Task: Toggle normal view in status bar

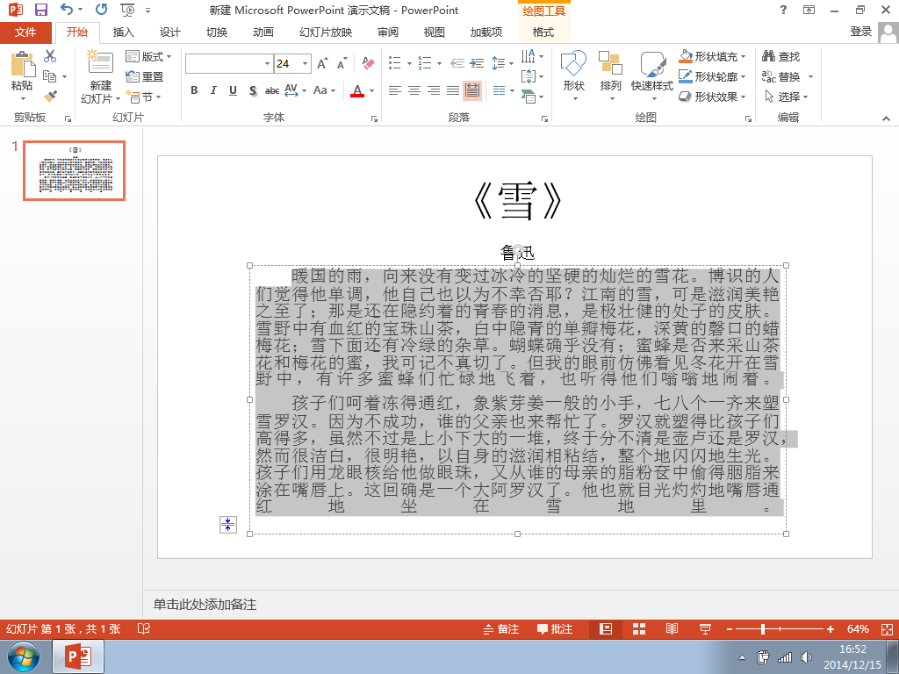Action: coord(606,629)
